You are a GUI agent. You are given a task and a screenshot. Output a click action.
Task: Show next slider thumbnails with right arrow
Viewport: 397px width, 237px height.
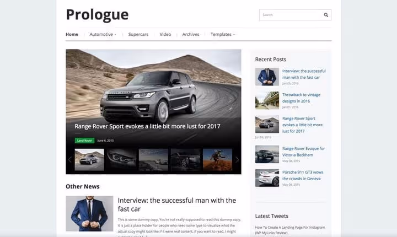tap(237, 159)
